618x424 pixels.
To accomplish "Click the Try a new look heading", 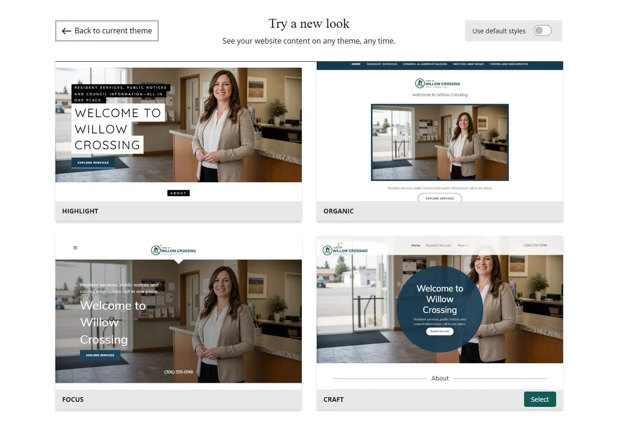I will pos(309,24).
